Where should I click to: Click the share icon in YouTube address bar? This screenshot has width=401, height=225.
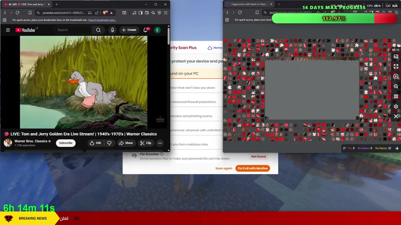point(97,13)
